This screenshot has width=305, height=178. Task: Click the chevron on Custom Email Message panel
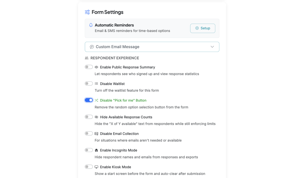click(x=212, y=47)
